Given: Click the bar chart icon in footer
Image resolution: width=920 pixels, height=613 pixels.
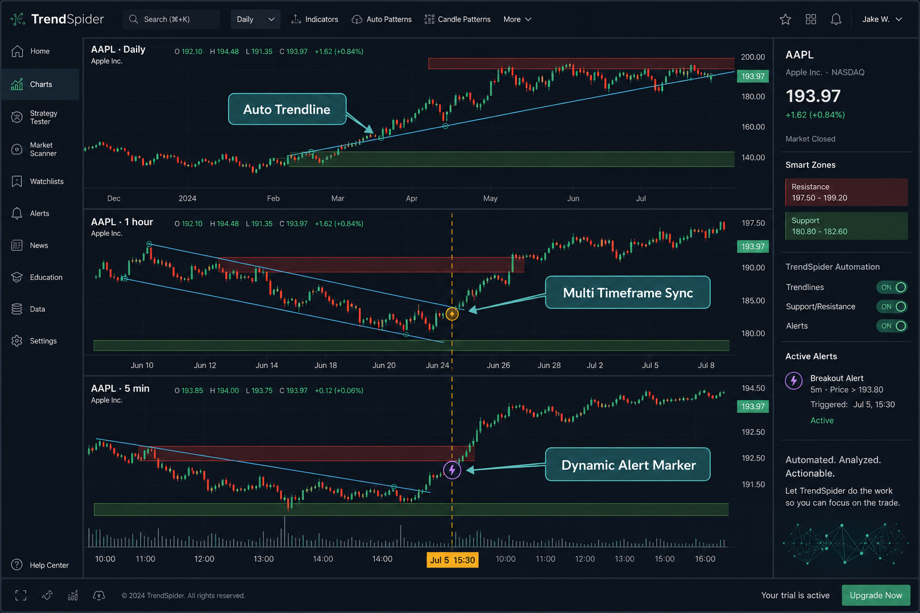Looking at the screenshot, I should tap(73, 595).
